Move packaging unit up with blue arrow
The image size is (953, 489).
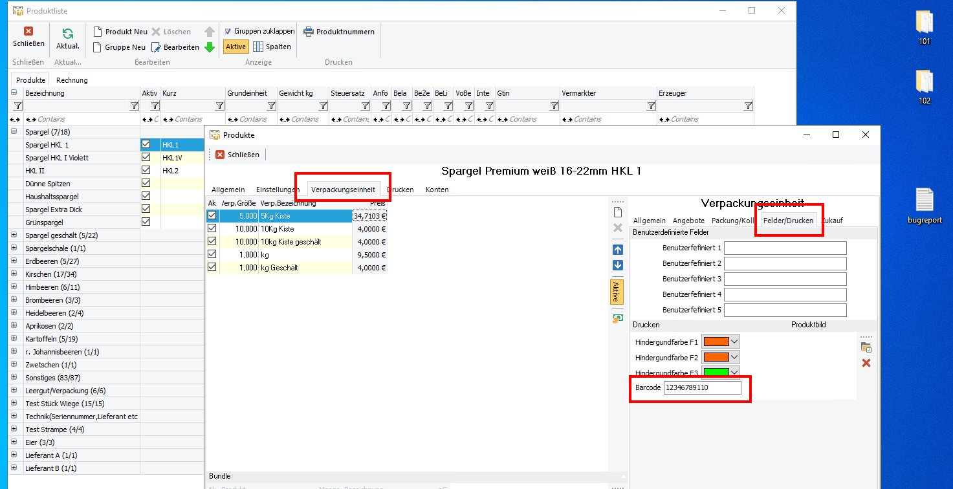click(x=617, y=250)
